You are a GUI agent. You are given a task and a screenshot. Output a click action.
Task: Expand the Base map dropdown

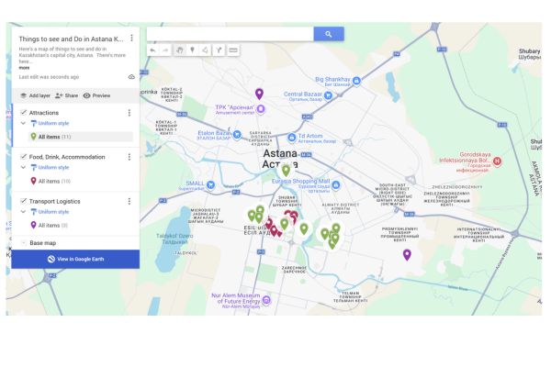[24, 242]
